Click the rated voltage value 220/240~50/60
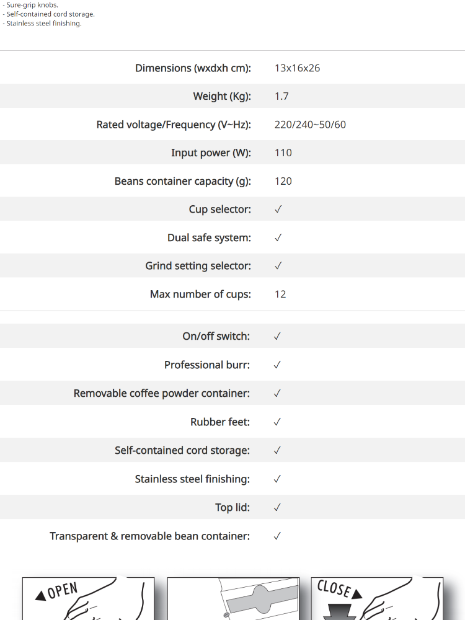Viewport: 465px width, 620px height. point(310,125)
